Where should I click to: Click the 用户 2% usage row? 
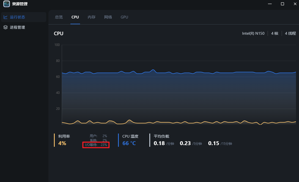click(98, 136)
